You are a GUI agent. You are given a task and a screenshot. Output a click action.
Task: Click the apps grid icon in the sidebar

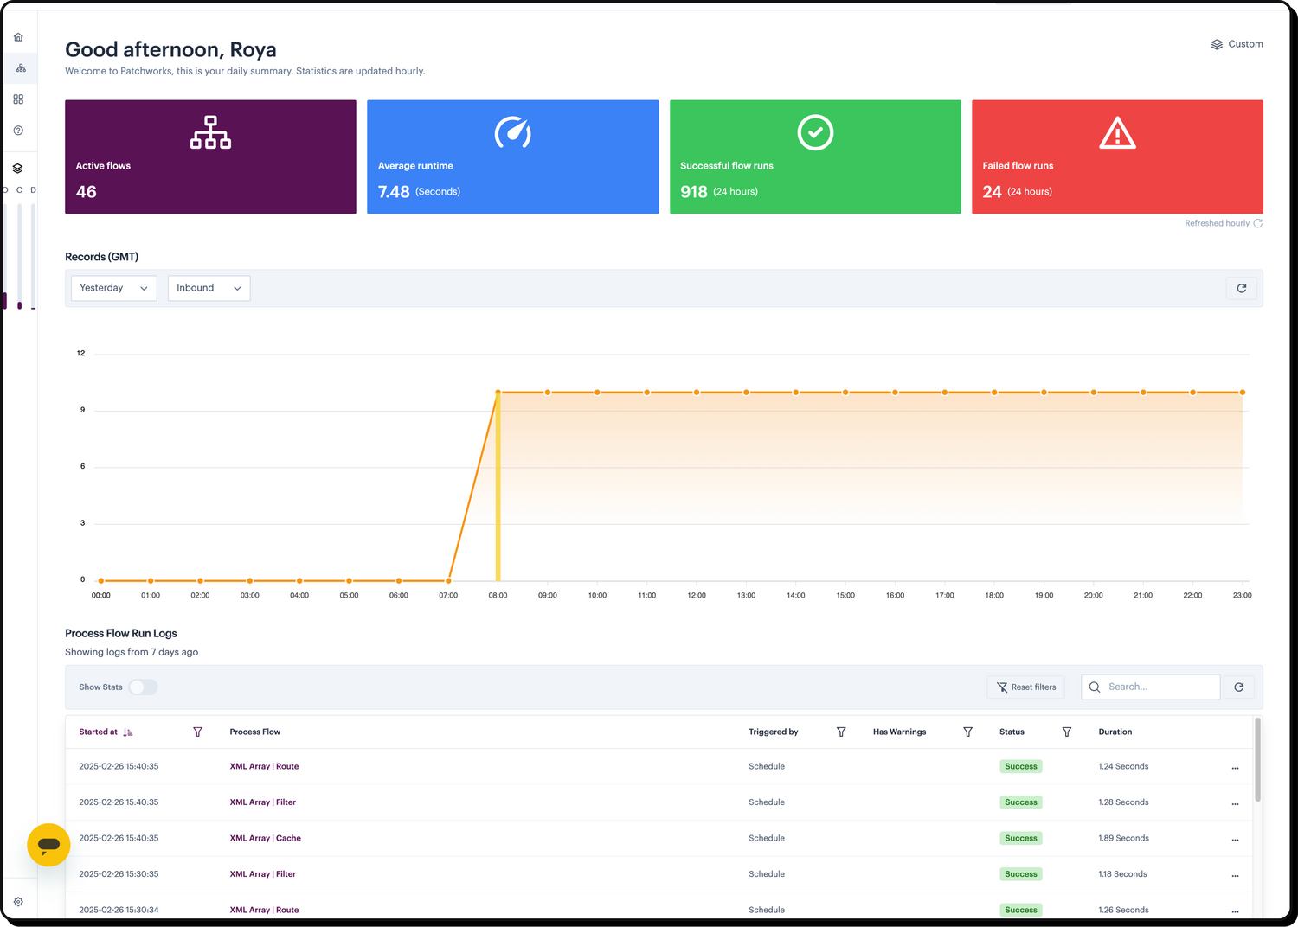[x=18, y=99]
